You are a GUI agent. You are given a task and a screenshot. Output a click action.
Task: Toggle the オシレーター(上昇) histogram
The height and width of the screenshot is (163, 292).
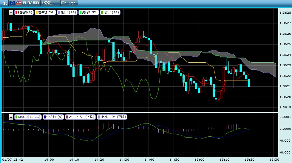[x=80, y=117]
